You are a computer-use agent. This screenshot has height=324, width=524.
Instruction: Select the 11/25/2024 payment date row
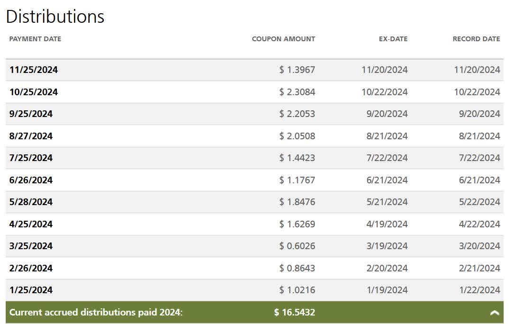(34, 70)
